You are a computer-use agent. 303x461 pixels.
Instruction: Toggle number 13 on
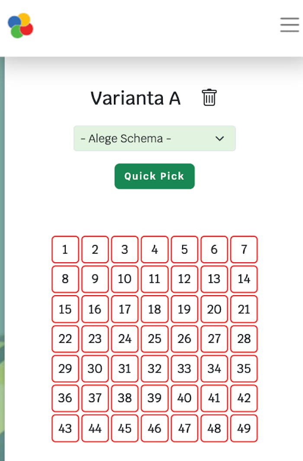pyautogui.click(x=214, y=279)
